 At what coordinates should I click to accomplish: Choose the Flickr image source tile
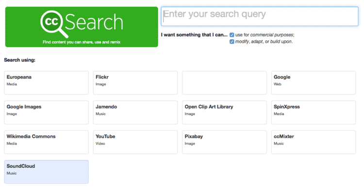coord(135,83)
